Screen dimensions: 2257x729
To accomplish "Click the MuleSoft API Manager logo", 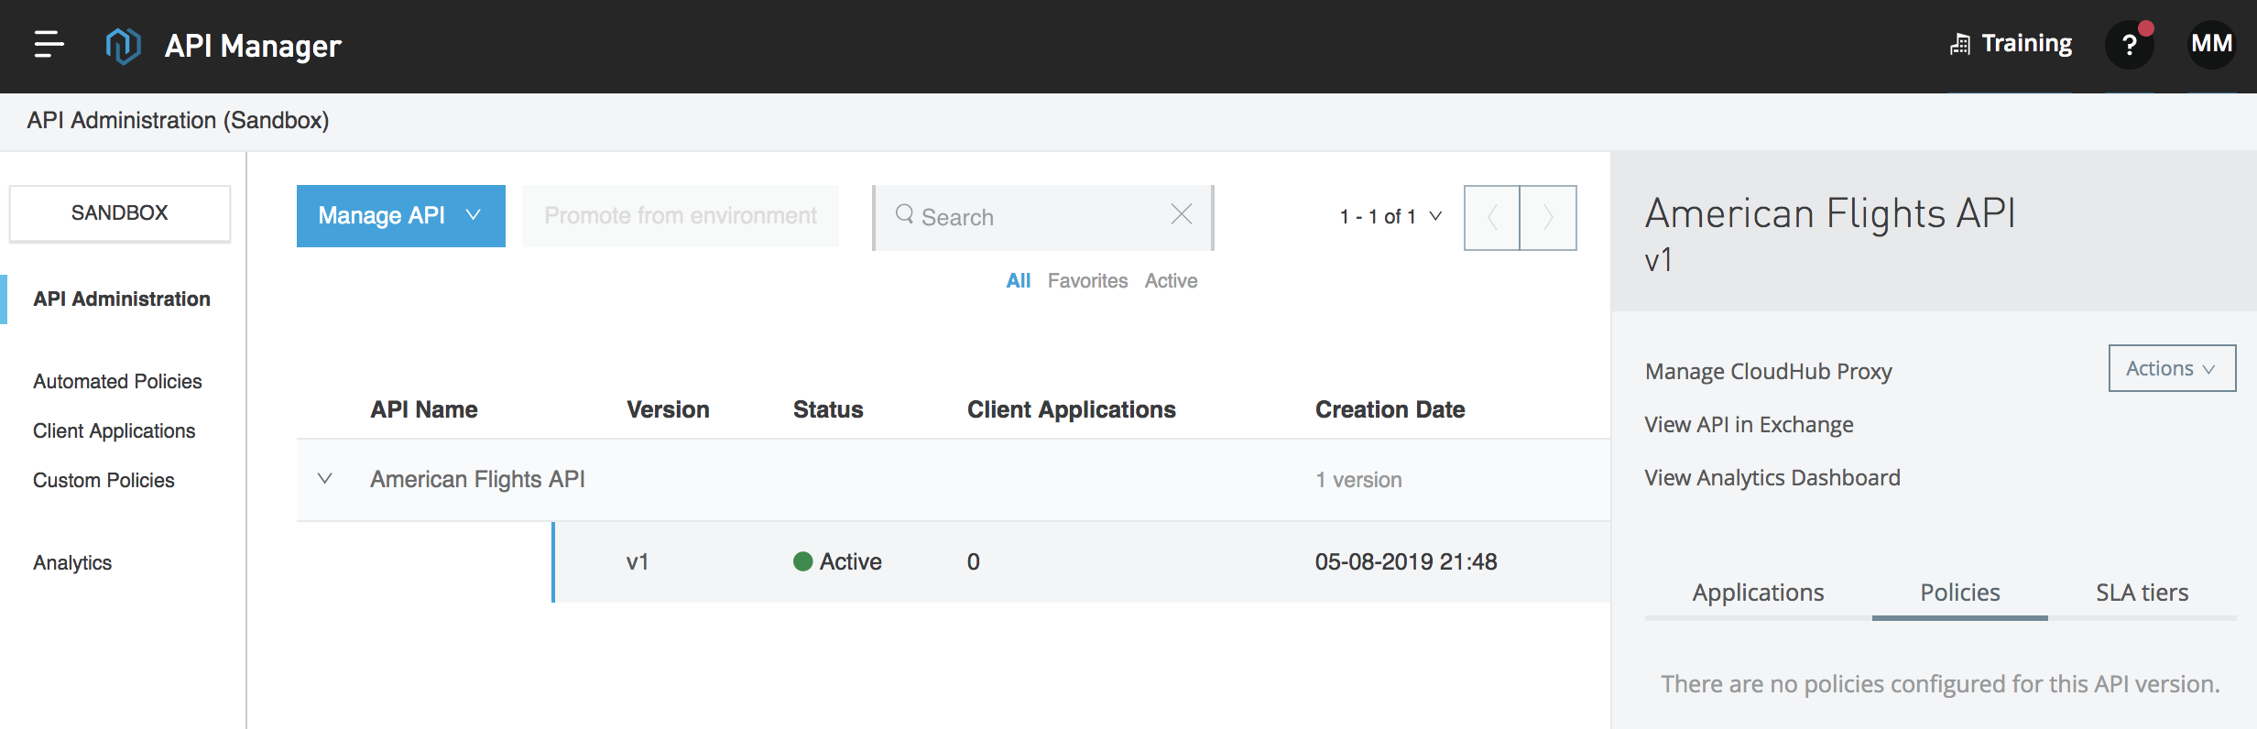I will [x=124, y=45].
